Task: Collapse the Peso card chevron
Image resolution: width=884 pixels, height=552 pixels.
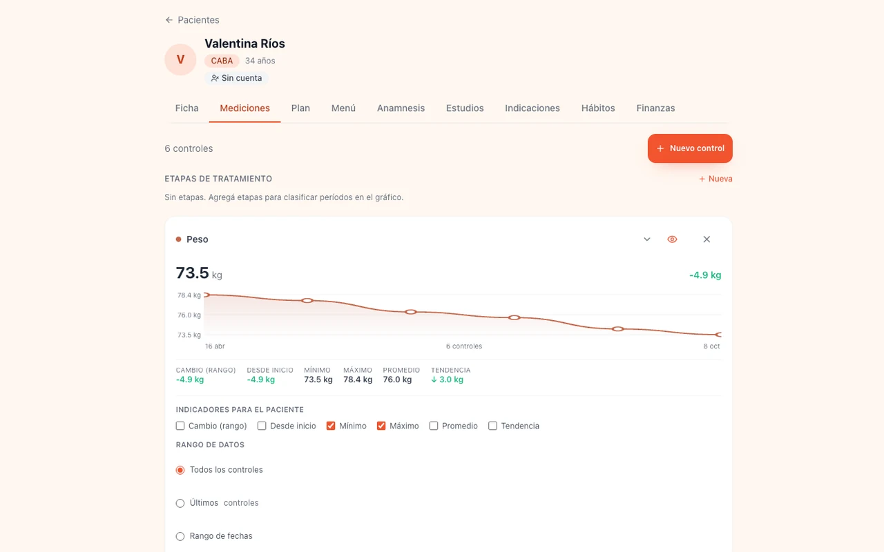Action: (x=647, y=239)
